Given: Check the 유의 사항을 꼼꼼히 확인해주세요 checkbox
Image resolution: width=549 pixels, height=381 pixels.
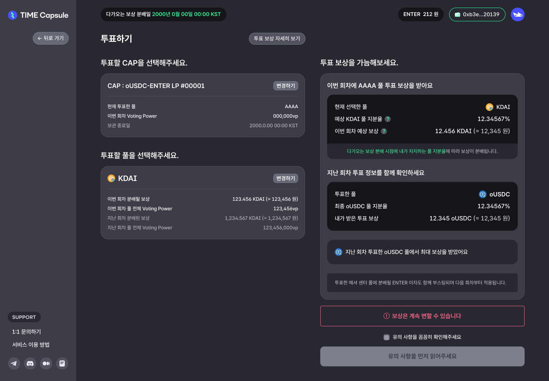Looking at the screenshot, I should coord(387,337).
